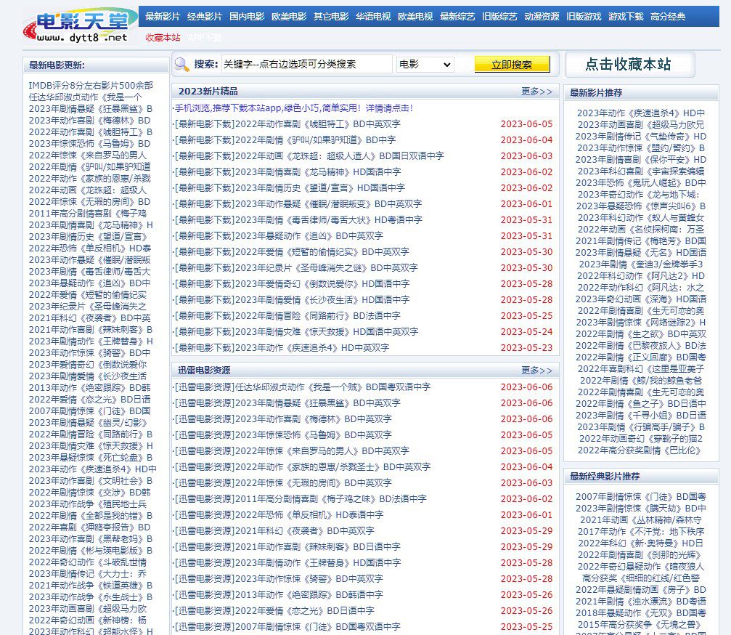This screenshot has width=731, height=635.
Task: Open 游戏下载 in the top menu
Action: (x=626, y=16)
